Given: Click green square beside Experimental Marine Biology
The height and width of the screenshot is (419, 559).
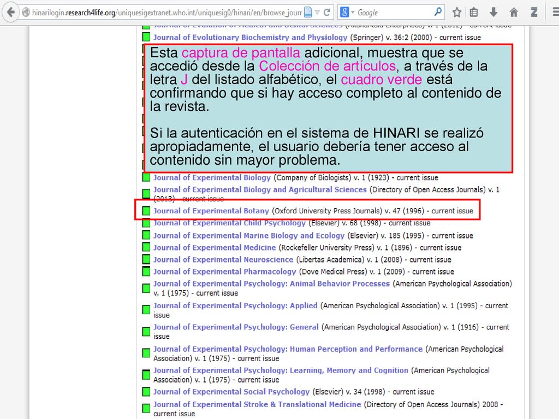Looking at the screenshot, I should coord(146,235).
